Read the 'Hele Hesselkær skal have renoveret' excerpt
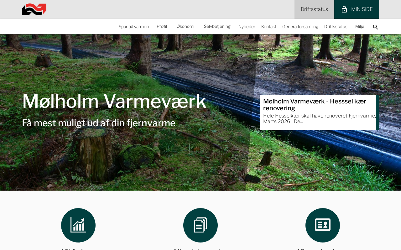 (320, 118)
